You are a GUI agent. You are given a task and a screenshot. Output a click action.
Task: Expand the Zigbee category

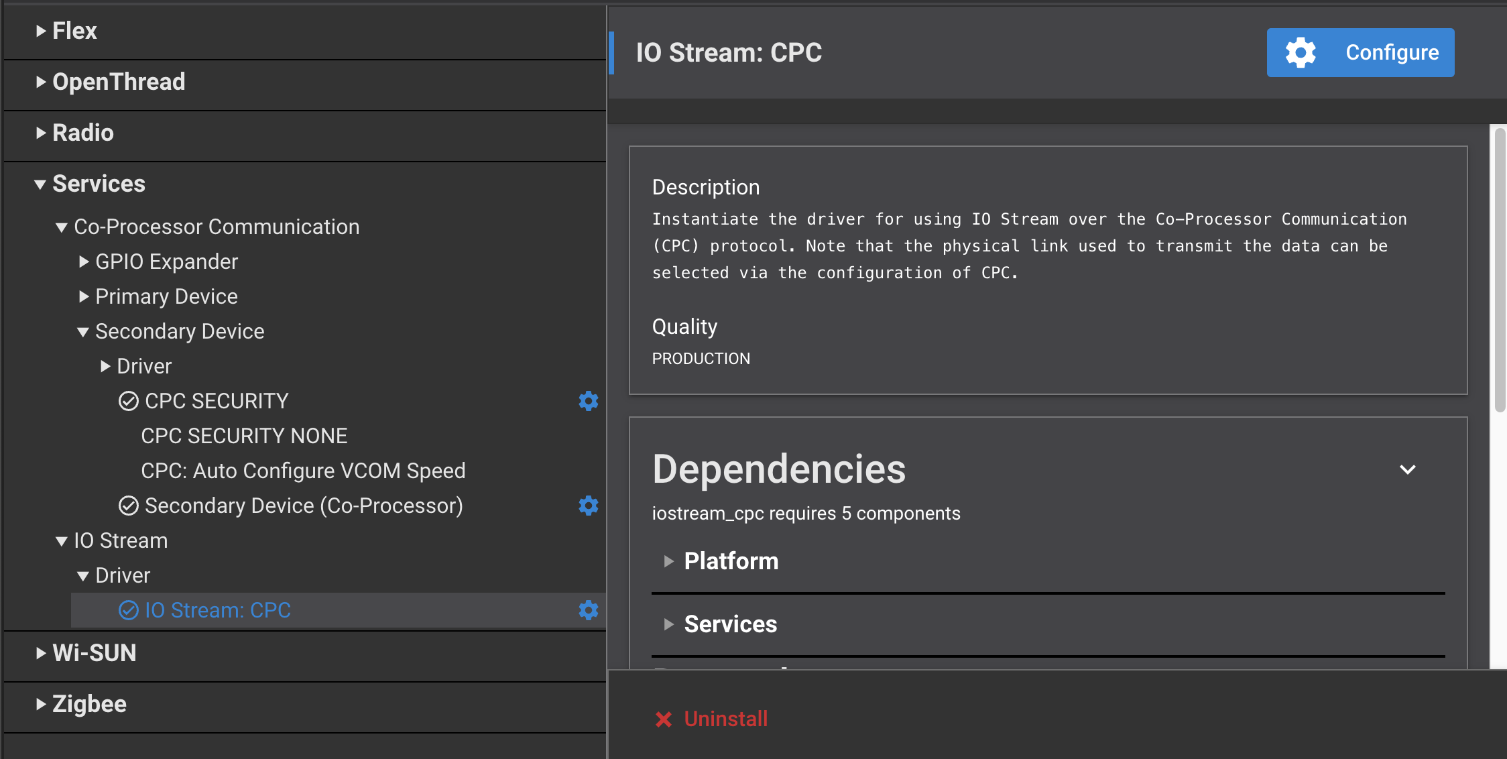41,704
